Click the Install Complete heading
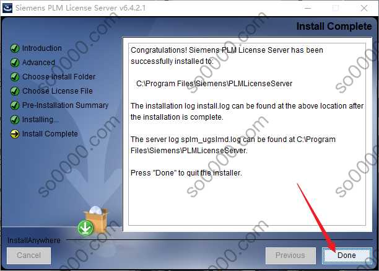This screenshot has height=271, width=379. point(334,27)
